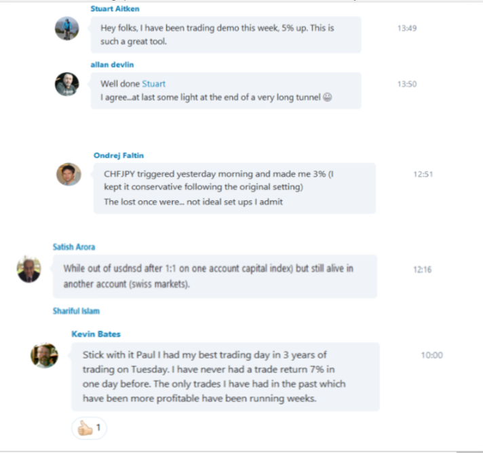Open Ondrej Faltin's avatar picture
483x453 pixels.
[x=69, y=174]
